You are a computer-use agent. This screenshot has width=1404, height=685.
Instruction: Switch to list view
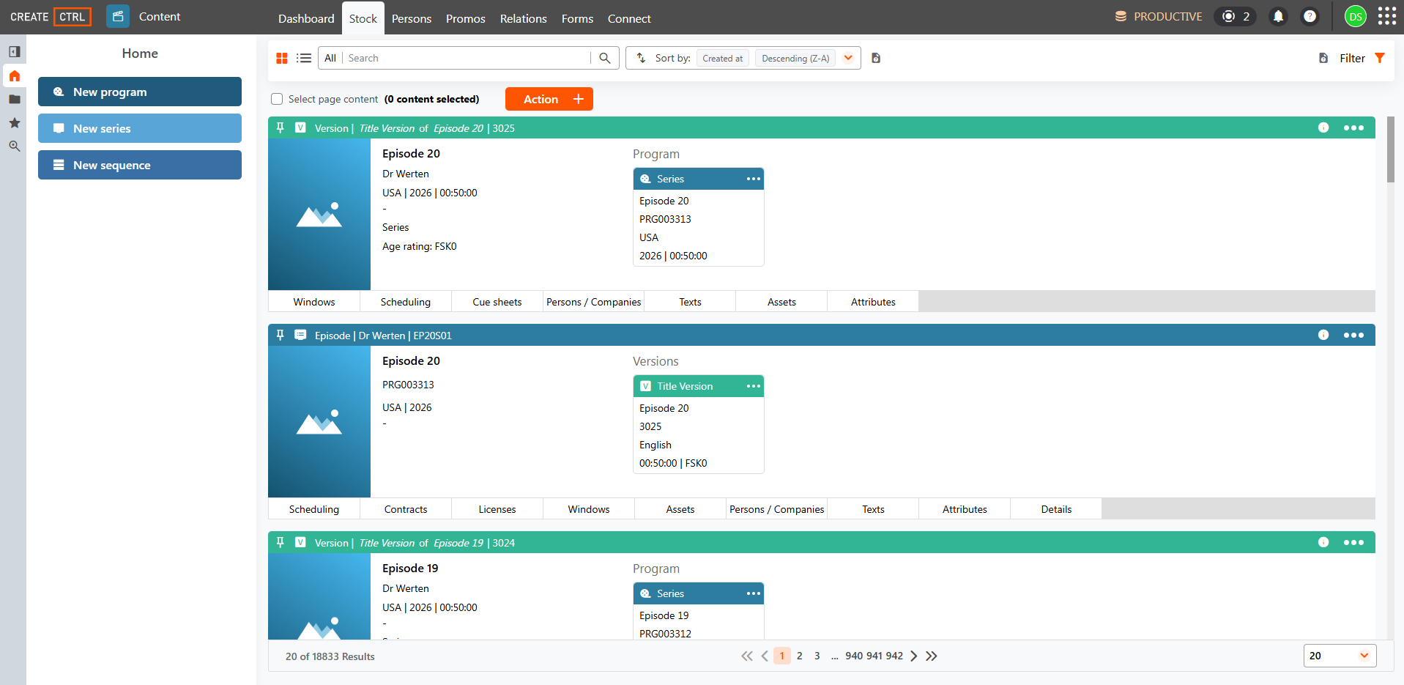304,58
